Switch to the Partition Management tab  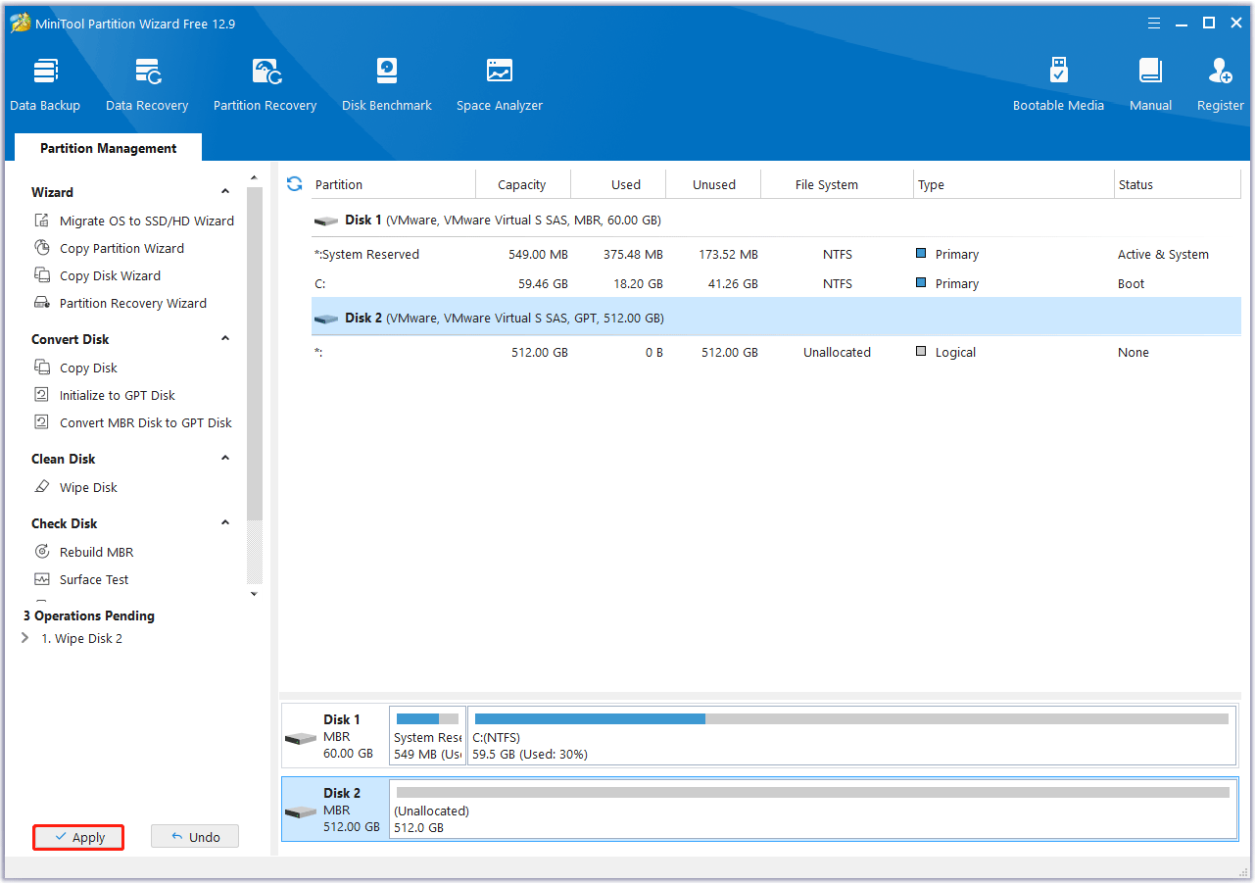108,147
